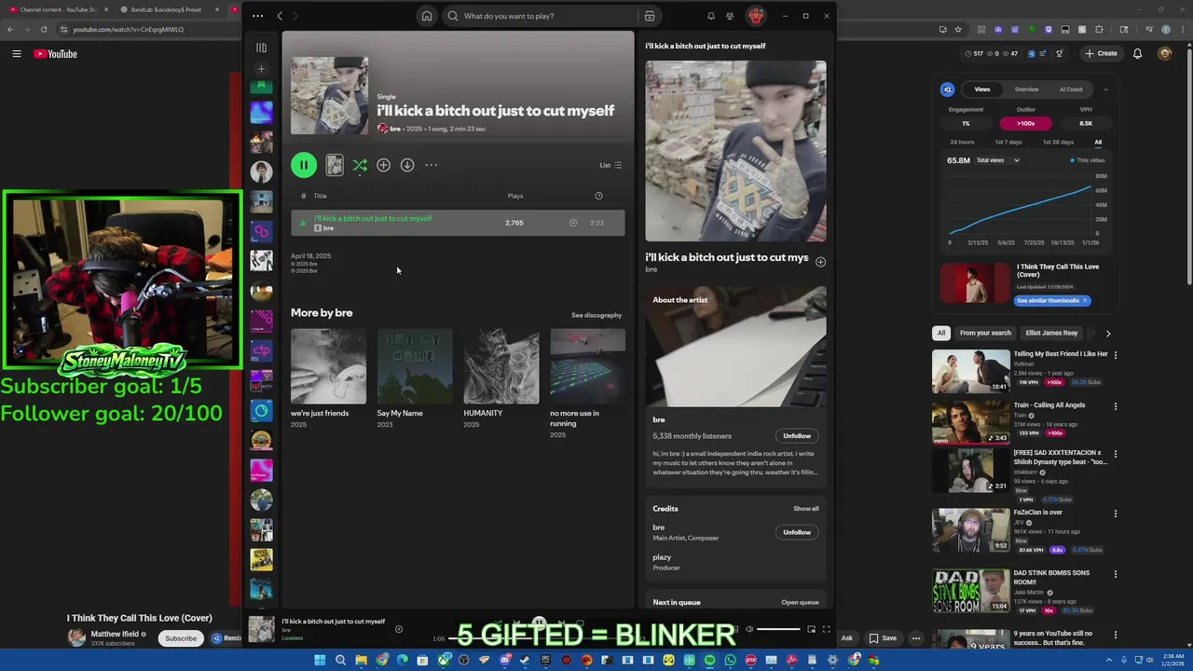1193x671 pixels.
Task: Click the Spotify Home icon
Action: tap(427, 16)
